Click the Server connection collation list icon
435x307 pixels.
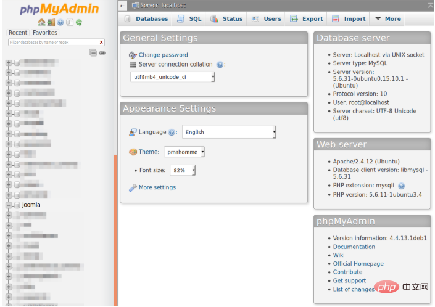[x=133, y=65]
